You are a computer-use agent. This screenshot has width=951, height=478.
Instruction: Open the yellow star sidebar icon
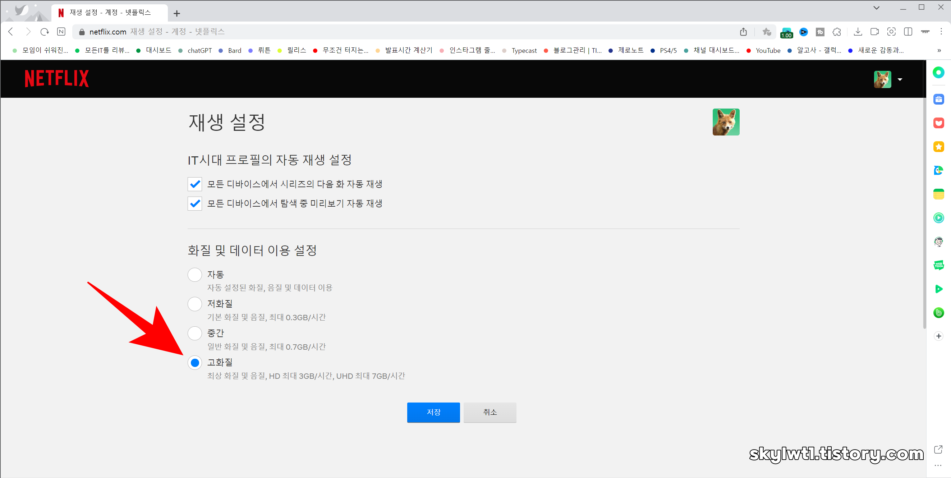click(x=938, y=147)
